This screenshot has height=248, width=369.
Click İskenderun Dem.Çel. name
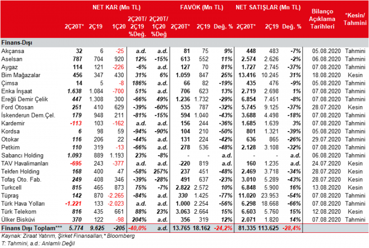click(28, 115)
